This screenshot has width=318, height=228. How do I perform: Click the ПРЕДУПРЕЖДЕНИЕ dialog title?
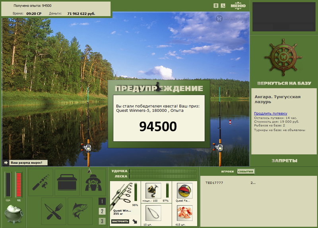pyautogui.click(x=159, y=88)
